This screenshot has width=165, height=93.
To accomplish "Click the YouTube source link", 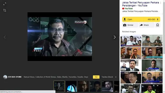I will pos(127,9).
